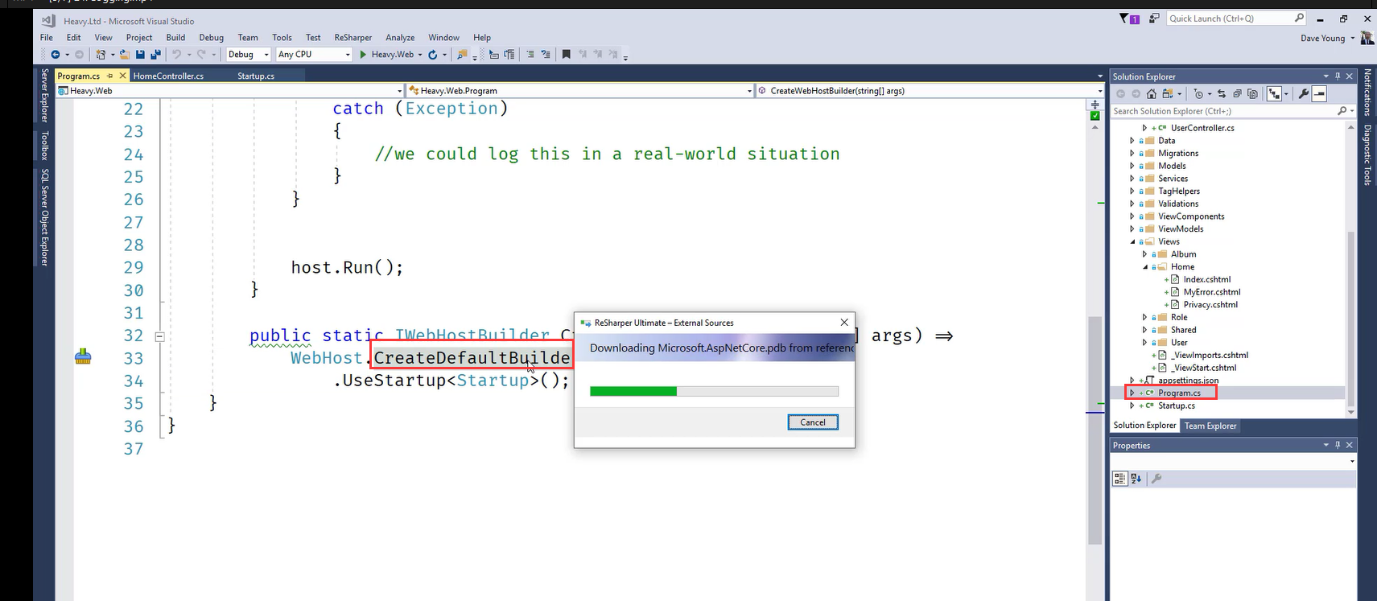
Task: Open the Build menu
Action: (x=175, y=38)
